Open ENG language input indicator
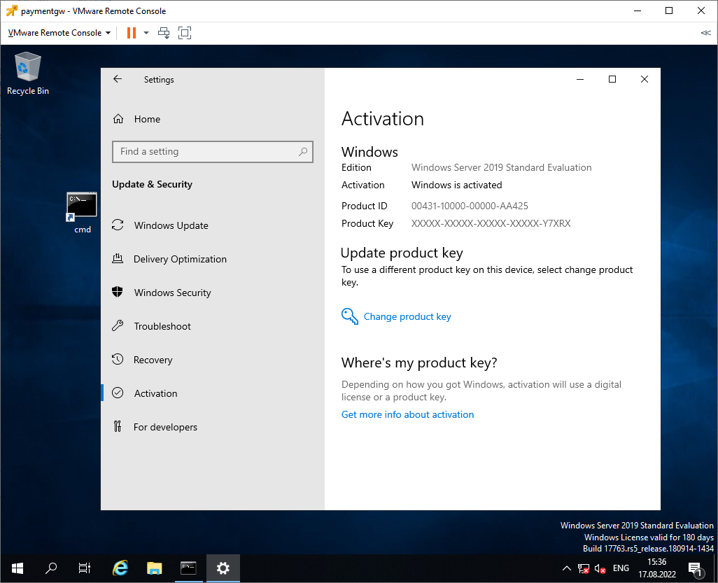This screenshot has width=718, height=583. point(621,568)
